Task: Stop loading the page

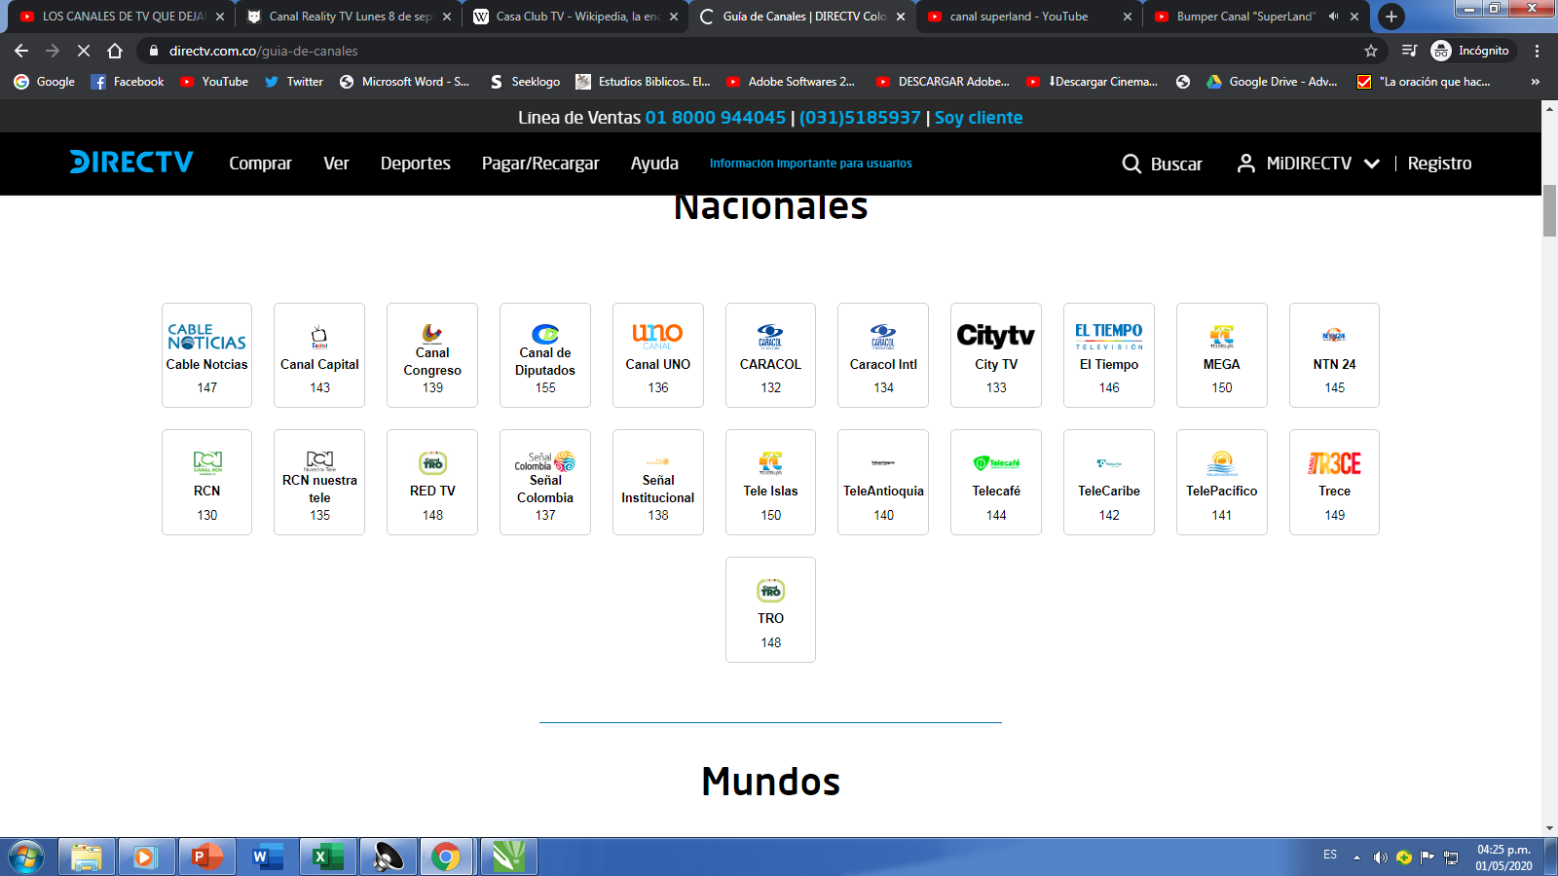Action: click(84, 51)
